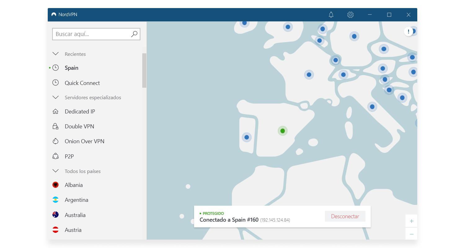The image size is (465, 248).
Task: Zoom out the map with minus button
Action: (x=411, y=234)
